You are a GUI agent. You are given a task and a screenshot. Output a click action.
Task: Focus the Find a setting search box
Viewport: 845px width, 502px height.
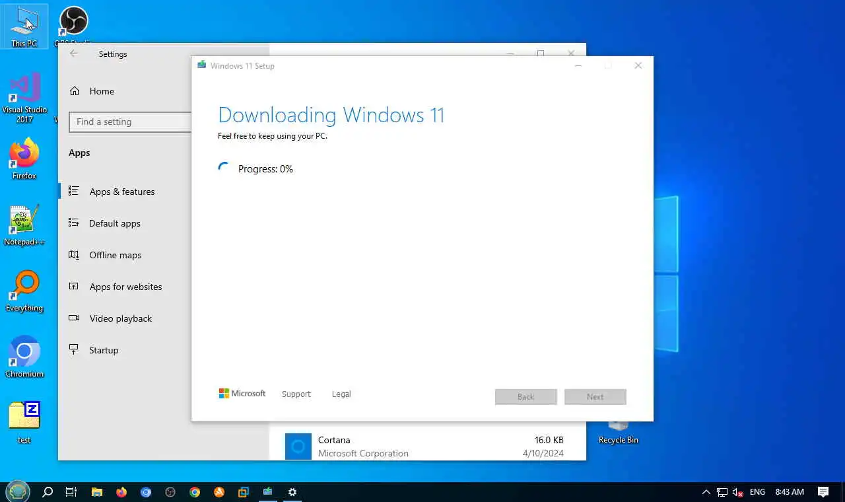click(130, 122)
